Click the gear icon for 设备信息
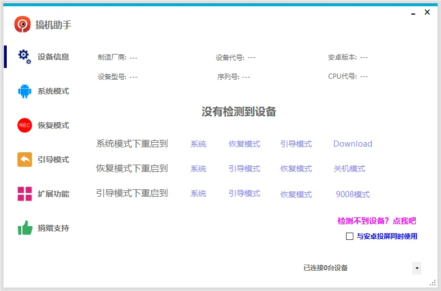The height and width of the screenshot is (291, 441). pyautogui.click(x=25, y=57)
